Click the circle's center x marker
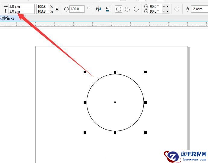208x163 pixels. tap(115, 102)
